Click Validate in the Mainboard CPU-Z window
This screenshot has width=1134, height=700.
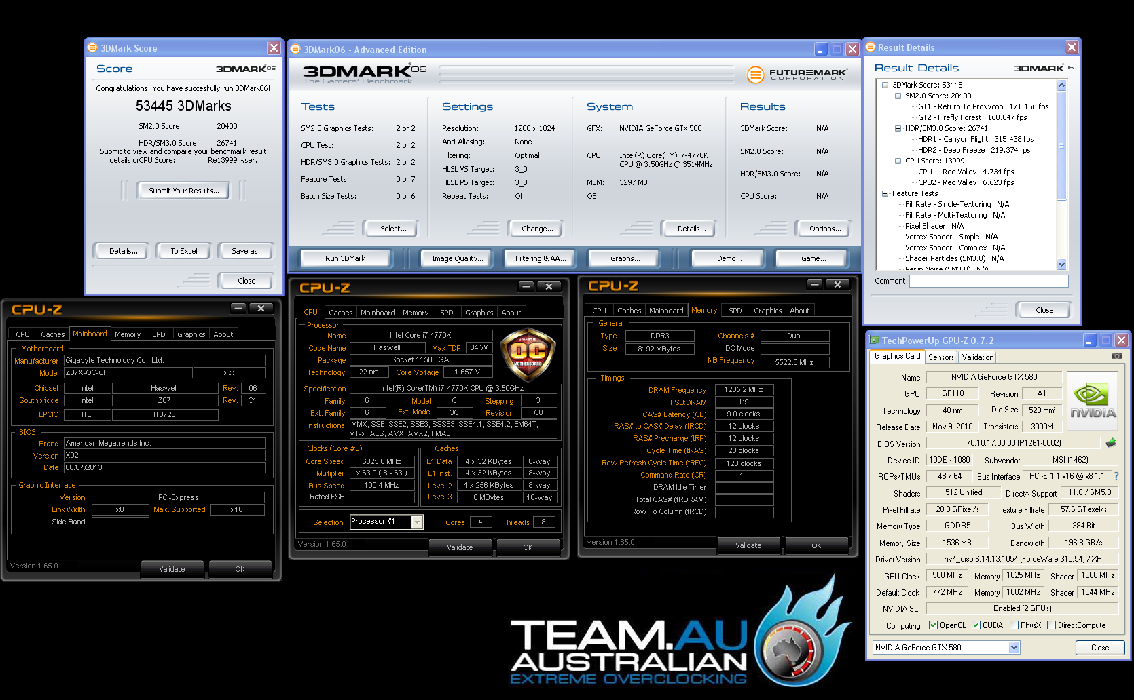(x=172, y=569)
